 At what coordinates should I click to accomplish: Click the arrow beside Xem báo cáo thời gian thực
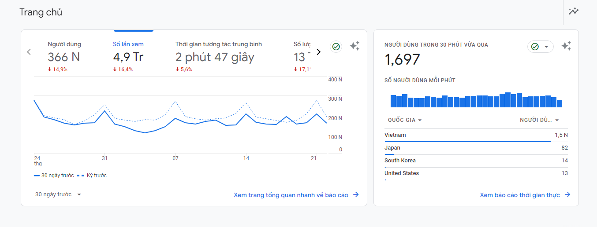point(568,195)
